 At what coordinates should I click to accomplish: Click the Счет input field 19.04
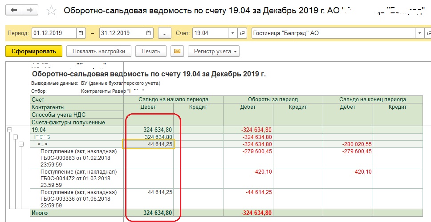pos(211,33)
